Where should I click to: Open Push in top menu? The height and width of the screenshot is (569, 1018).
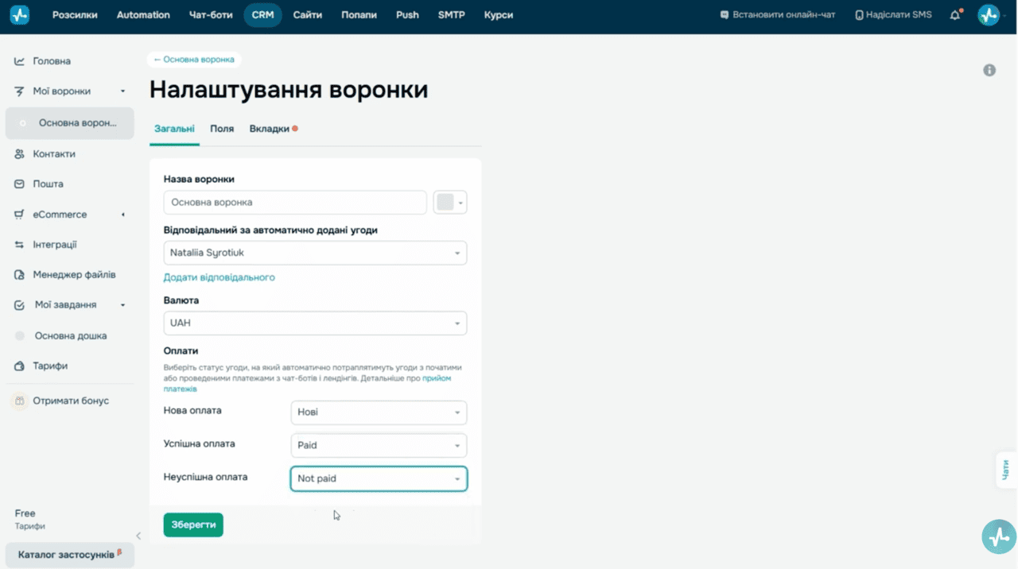(407, 15)
